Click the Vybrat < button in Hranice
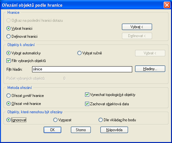Image resolution: width=172 pixels, height=143 pixels. tap(137, 27)
